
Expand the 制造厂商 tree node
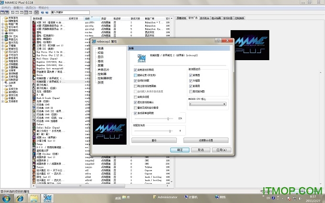click(2, 24)
